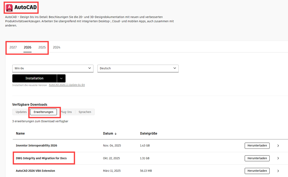
Task: Click the 1.43 GB file size
Action: point(145,146)
